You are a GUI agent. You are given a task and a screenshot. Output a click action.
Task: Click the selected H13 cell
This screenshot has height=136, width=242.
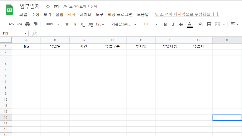[x=227, y=118]
